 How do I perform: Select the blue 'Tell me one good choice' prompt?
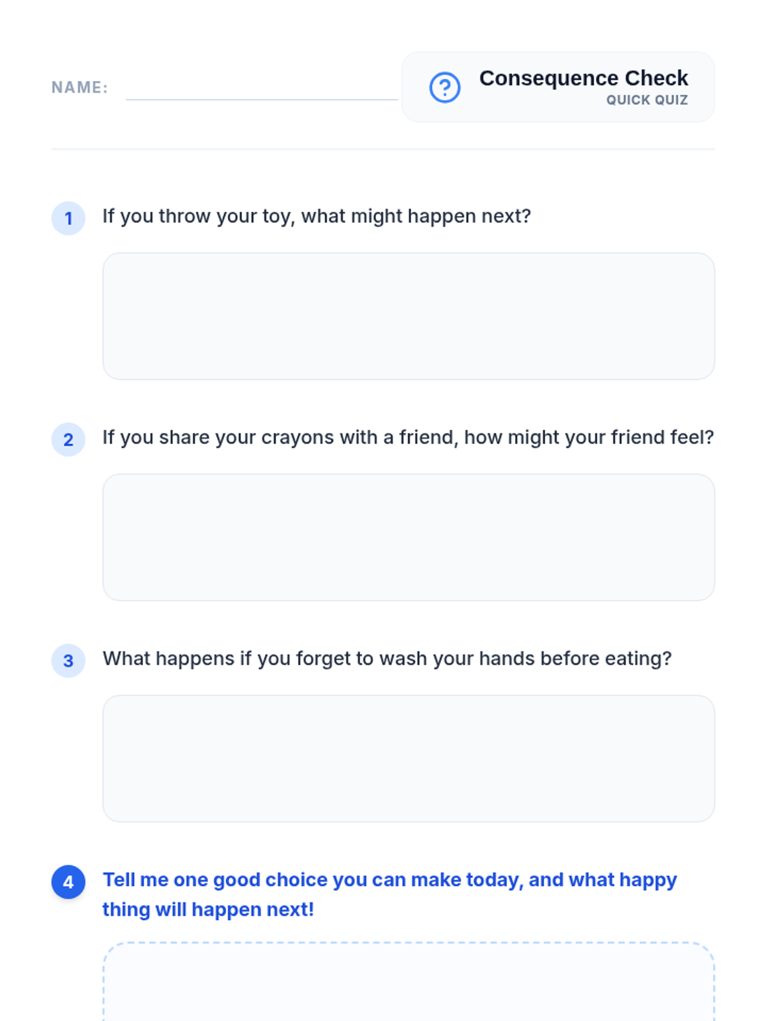389,895
